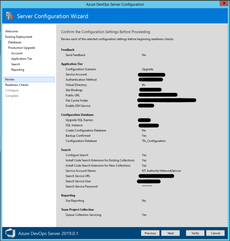This screenshot has height=241, width=230.
Task: Navigate to the Application Tier step
Action: (x=22, y=59)
